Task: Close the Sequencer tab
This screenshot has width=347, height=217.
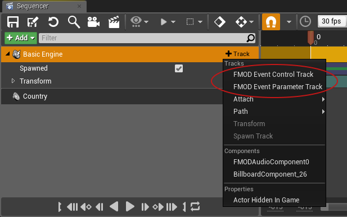Action: [x=79, y=6]
